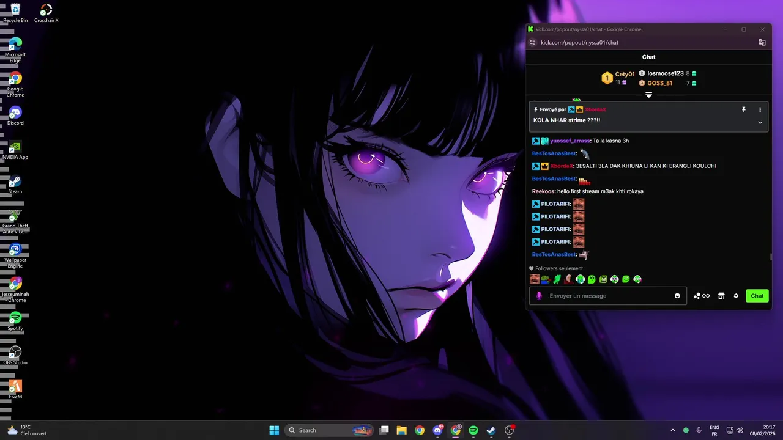Screen dimensions: 783x440
Task: Click the purple microphone icon in message box
Action: 539,296
